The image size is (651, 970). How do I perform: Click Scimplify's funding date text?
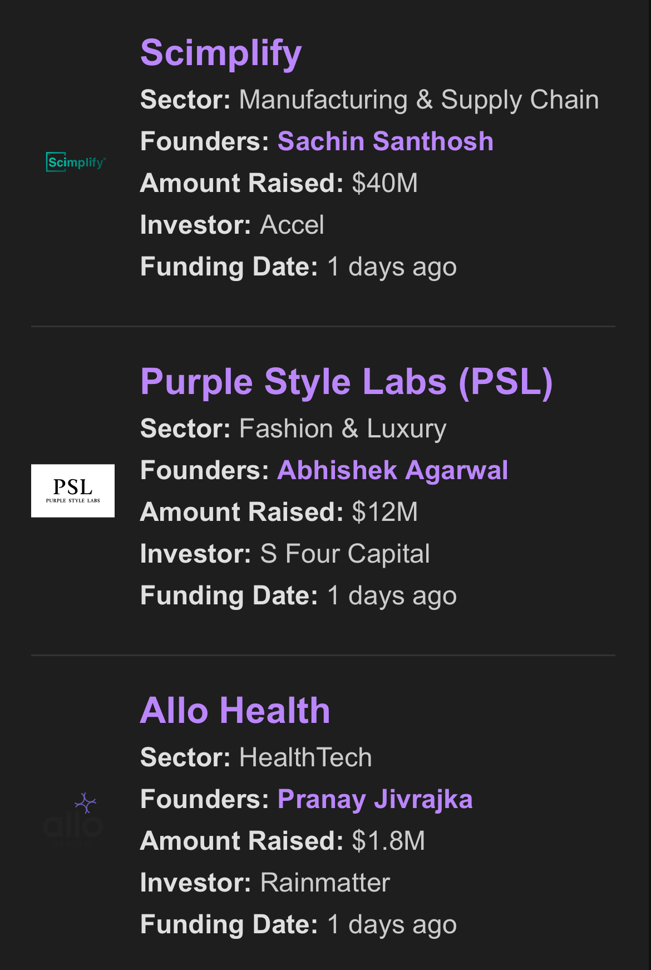tap(392, 267)
